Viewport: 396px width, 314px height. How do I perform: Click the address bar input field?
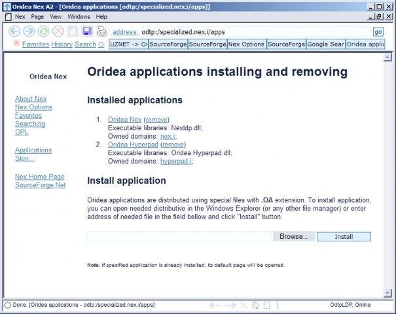point(255,32)
